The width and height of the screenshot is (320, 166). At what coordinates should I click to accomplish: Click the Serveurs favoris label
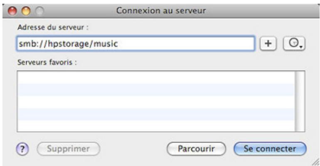[47, 62]
